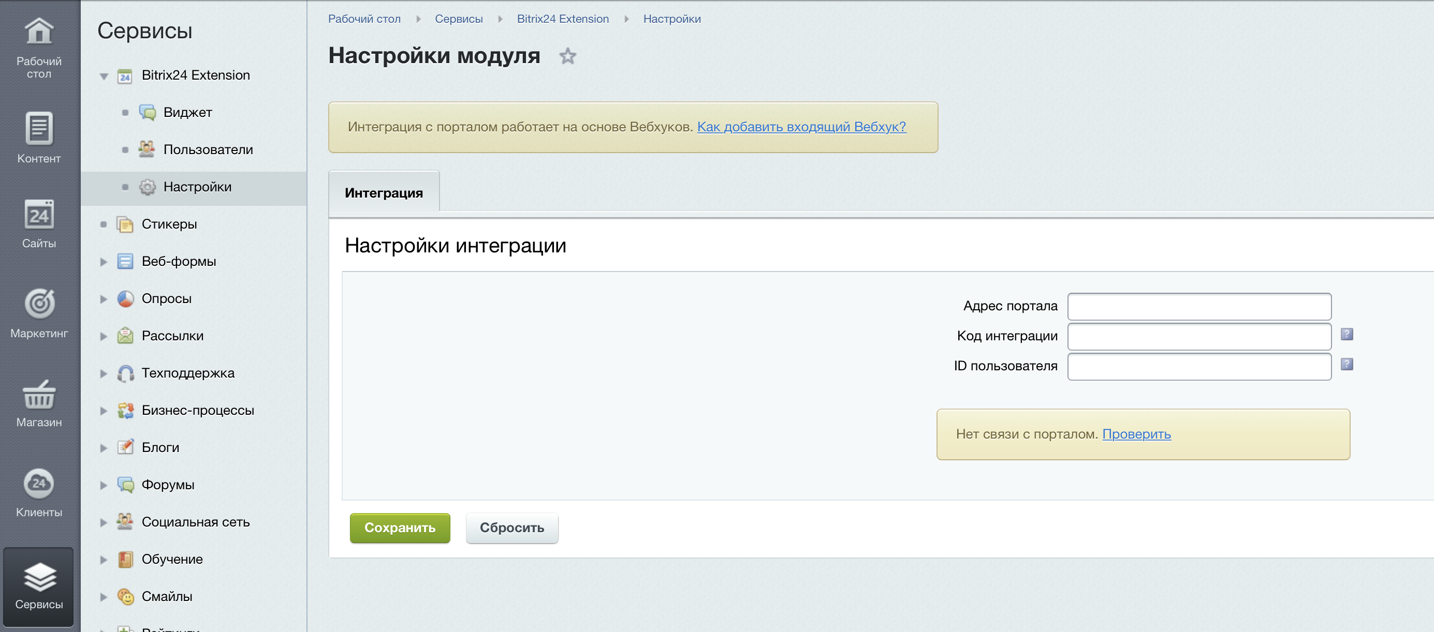Image resolution: width=1434 pixels, height=632 pixels.
Task: Open the Магазин basket icon
Action: [x=39, y=395]
